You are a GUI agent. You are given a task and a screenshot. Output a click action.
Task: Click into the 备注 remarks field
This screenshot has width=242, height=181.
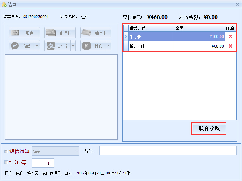168,151
